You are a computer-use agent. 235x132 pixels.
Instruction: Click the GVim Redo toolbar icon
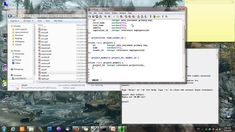coord(109,16)
